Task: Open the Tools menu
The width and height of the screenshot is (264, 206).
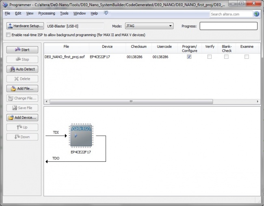Action: tap(64, 13)
